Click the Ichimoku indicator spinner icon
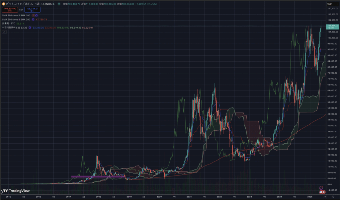The height and width of the screenshot is (200, 340). click(x=30, y=28)
